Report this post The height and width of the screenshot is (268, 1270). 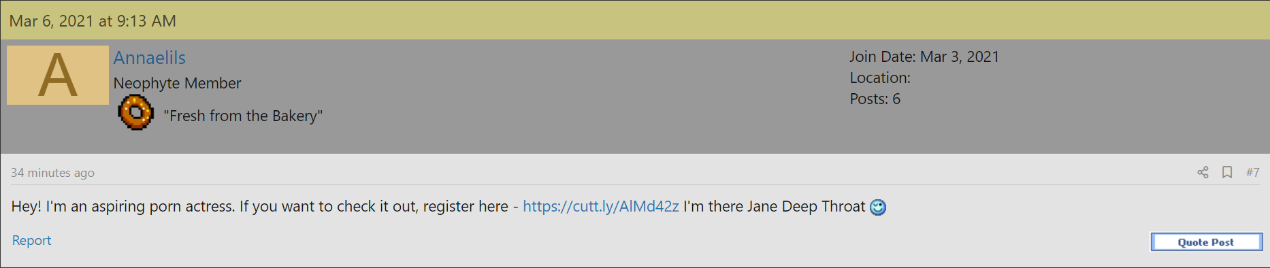[x=31, y=240]
